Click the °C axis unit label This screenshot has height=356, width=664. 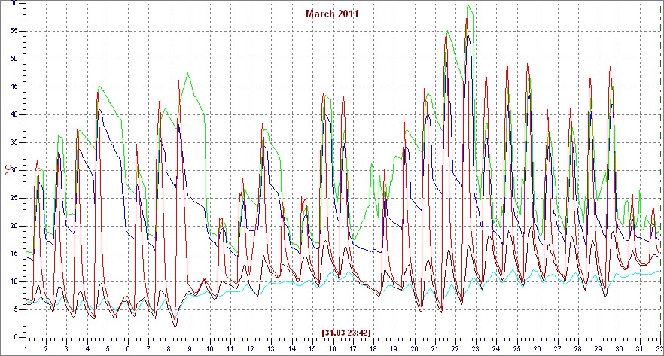(x=8, y=171)
